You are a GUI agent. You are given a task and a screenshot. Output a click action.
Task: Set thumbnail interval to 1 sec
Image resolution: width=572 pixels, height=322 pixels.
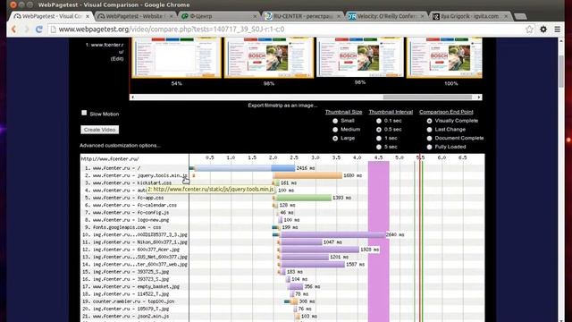point(379,139)
